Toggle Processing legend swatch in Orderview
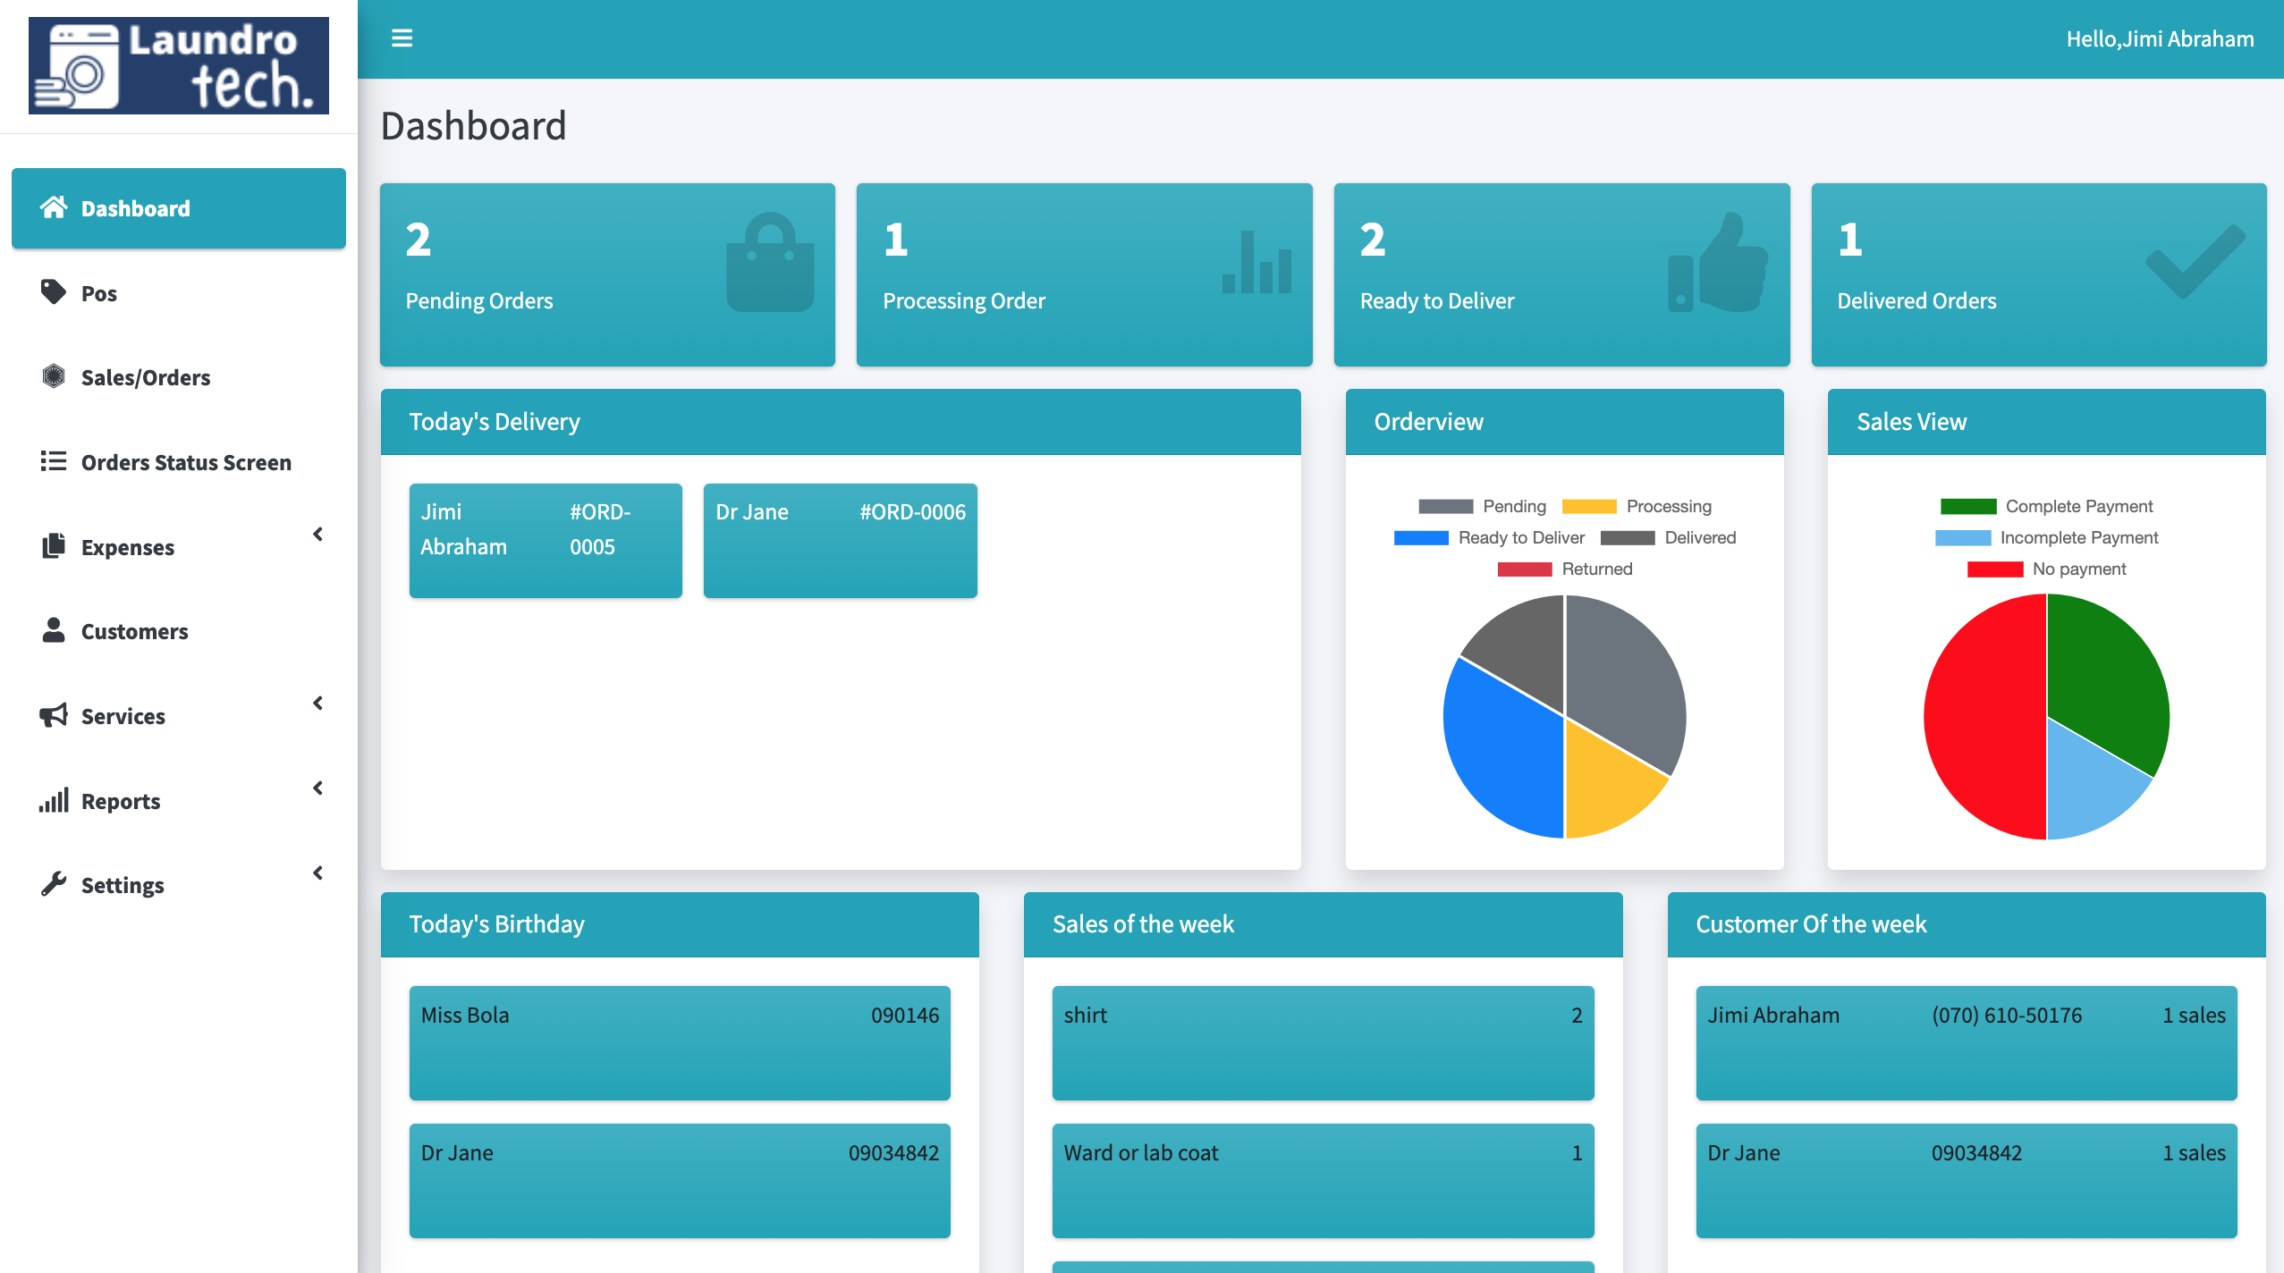This screenshot has width=2284, height=1273. [x=1589, y=506]
